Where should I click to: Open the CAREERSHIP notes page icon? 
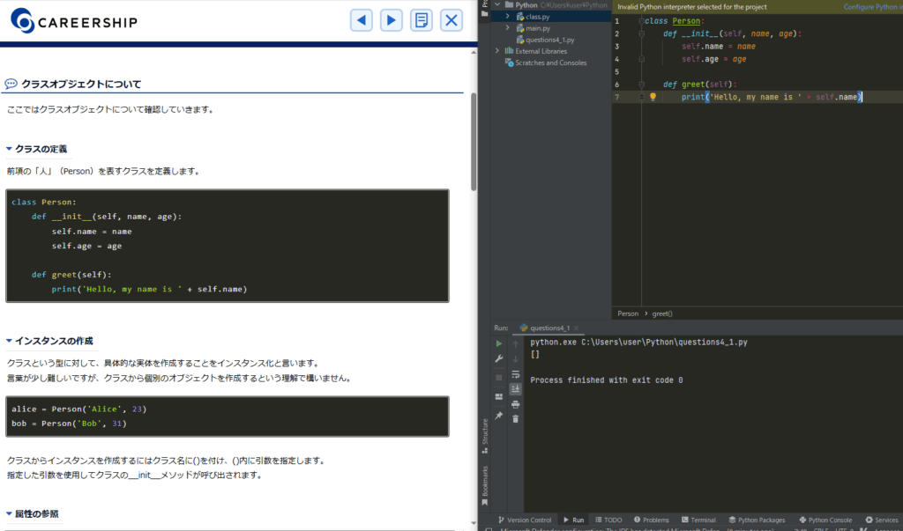tap(422, 20)
